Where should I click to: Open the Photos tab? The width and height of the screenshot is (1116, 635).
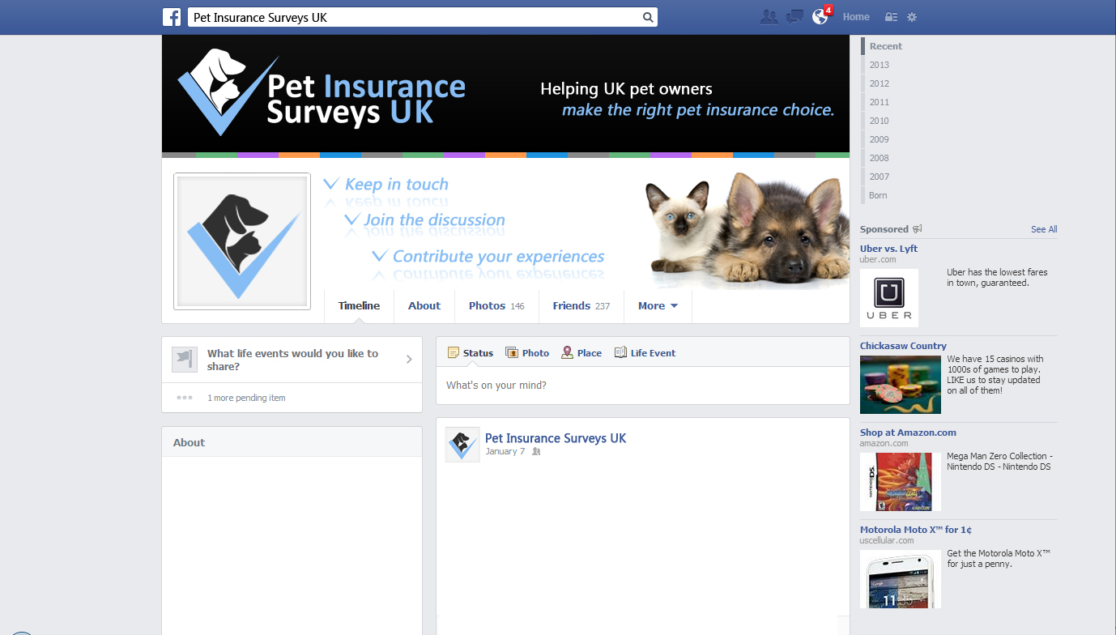tap(496, 306)
